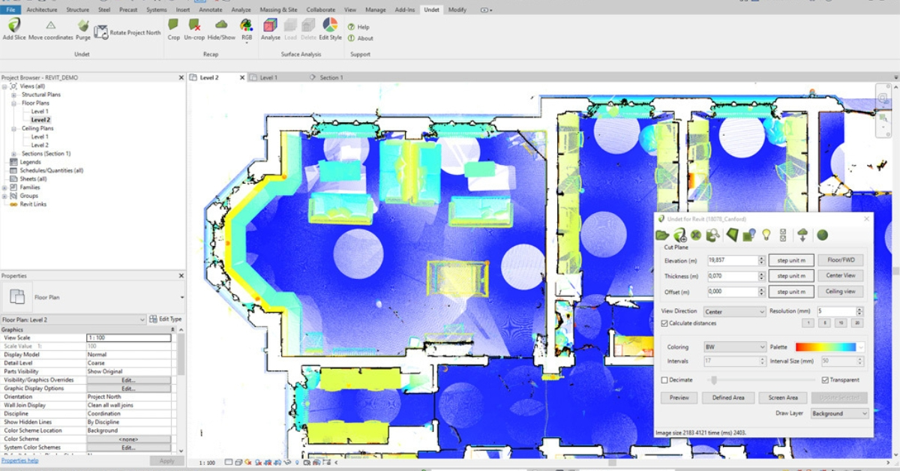This screenshot has height=471, width=900.
Task: Open the Coloring BW dropdown
Action: 734,347
